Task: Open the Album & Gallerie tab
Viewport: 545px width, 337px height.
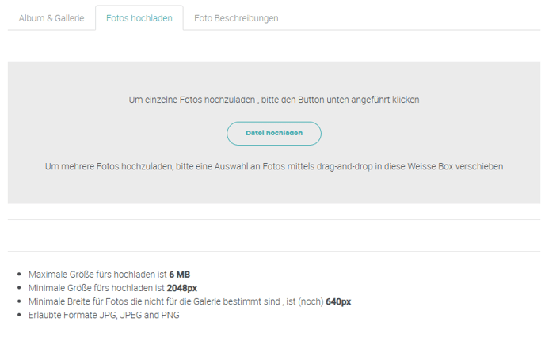Action: [51, 18]
